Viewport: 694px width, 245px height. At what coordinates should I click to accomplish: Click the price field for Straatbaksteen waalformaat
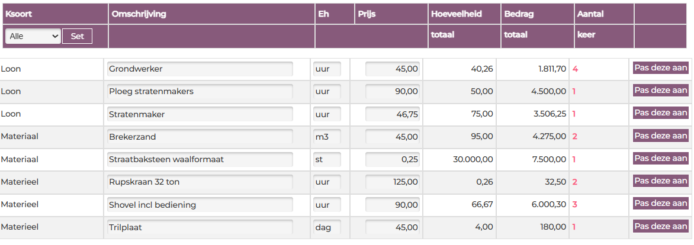tap(393, 160)
